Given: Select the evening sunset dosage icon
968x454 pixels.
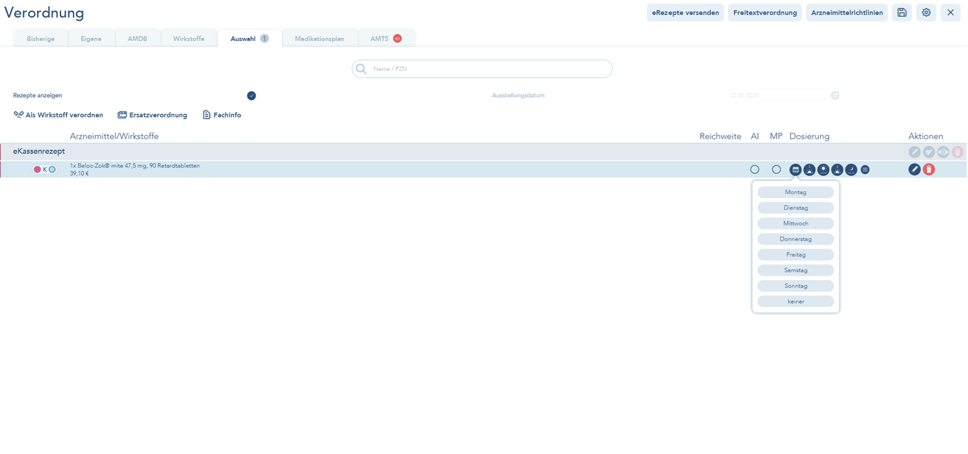Looking at the screenshot, I should 837,169.
